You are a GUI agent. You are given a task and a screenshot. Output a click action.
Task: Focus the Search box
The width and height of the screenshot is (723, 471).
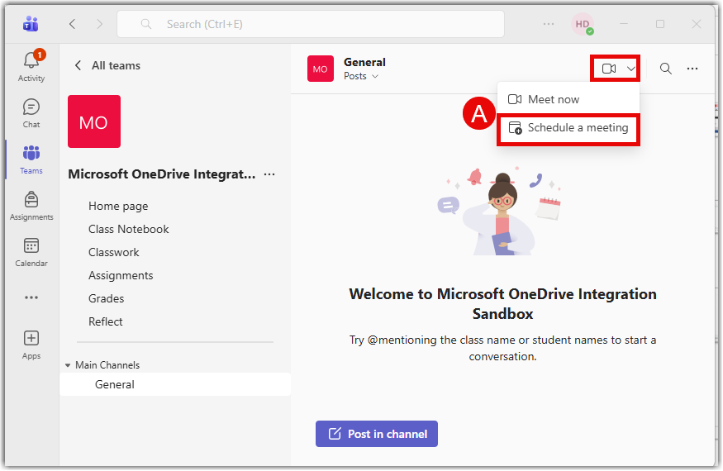point(311,24)
